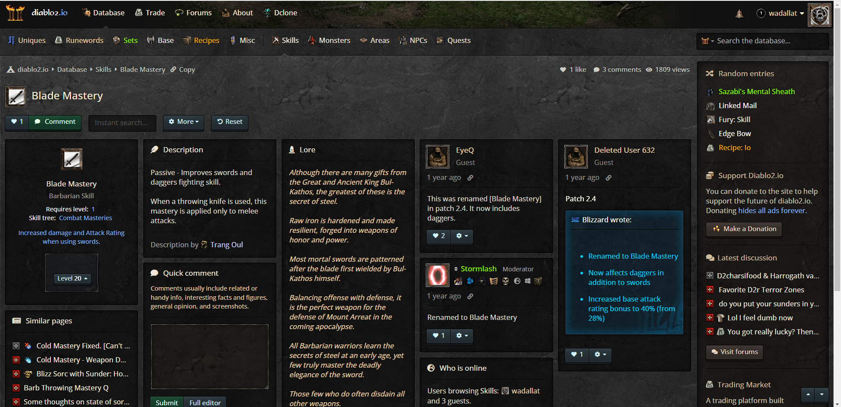Click the shuffle icon beside Random entries

coord(710,74)
